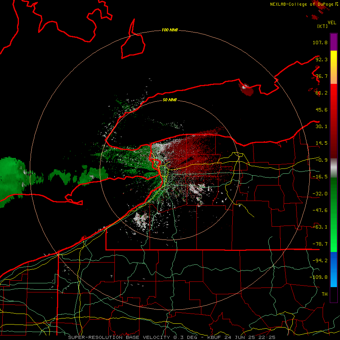Select the 30.1 scale value

tap(321, 127)
